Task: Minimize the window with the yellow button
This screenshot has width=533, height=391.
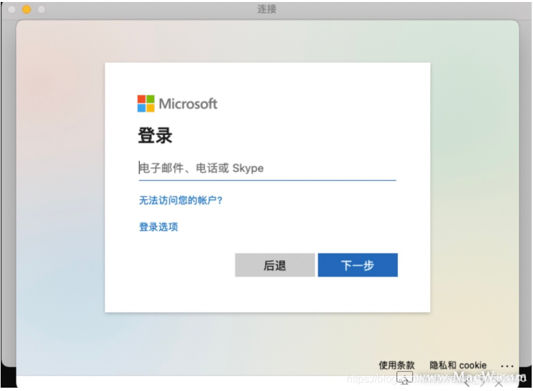Action: (x=27, y=9)
